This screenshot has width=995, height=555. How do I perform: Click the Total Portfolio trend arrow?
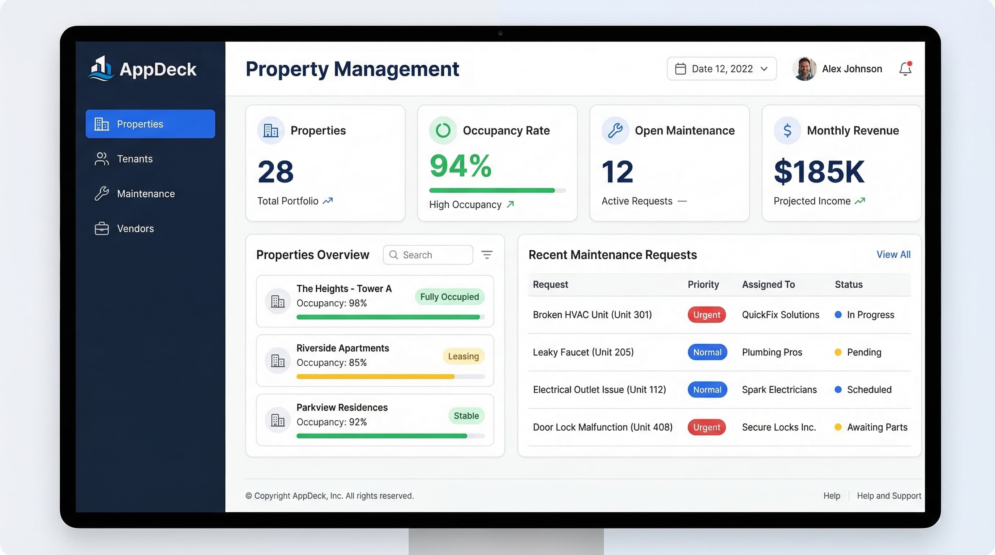coord(328,201)
